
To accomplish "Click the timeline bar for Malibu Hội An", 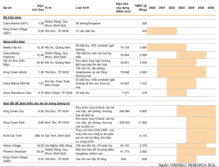I will pyautogui.click(x=167, y=47).
